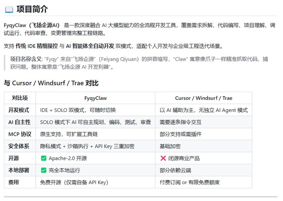The image size is (283, 201).
Task: Select the 项目简介 heading text
Action: pos(32,9)
